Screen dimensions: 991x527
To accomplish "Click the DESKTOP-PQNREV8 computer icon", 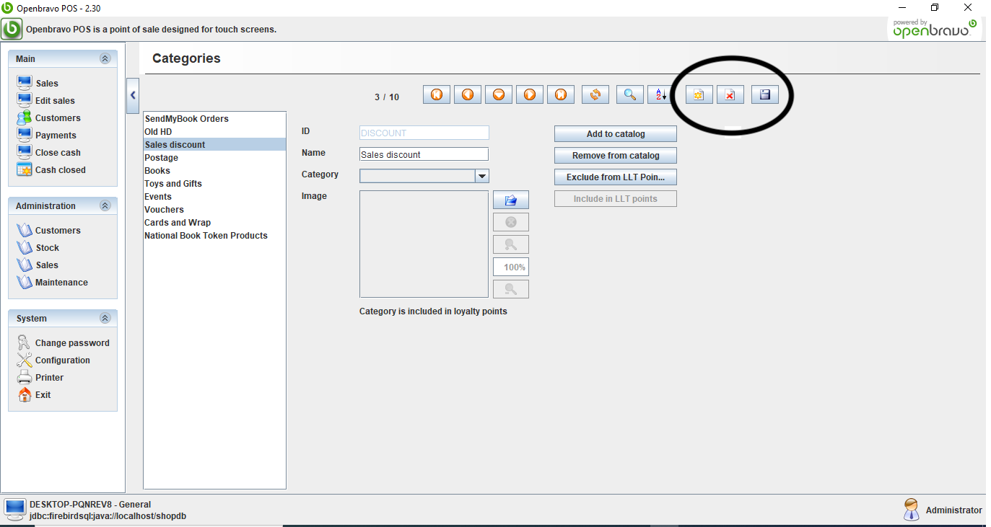I will [x=14, y=509].
